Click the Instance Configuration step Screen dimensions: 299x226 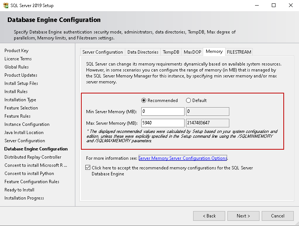click(x=27, y=124)
